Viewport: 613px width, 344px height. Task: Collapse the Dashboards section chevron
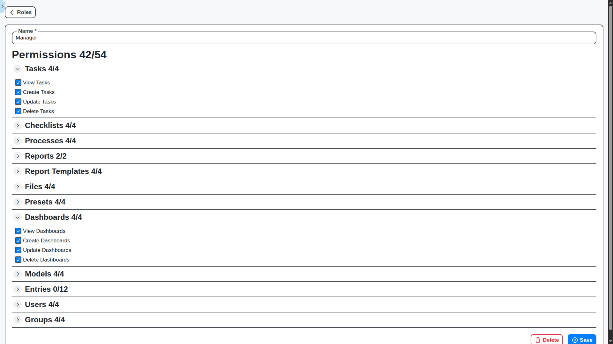pyautogui.click(x=18, y=217)
